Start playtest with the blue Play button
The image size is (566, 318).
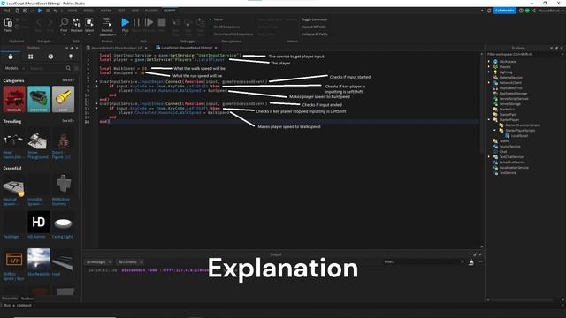pyautogui.click(x=125, y=22)
